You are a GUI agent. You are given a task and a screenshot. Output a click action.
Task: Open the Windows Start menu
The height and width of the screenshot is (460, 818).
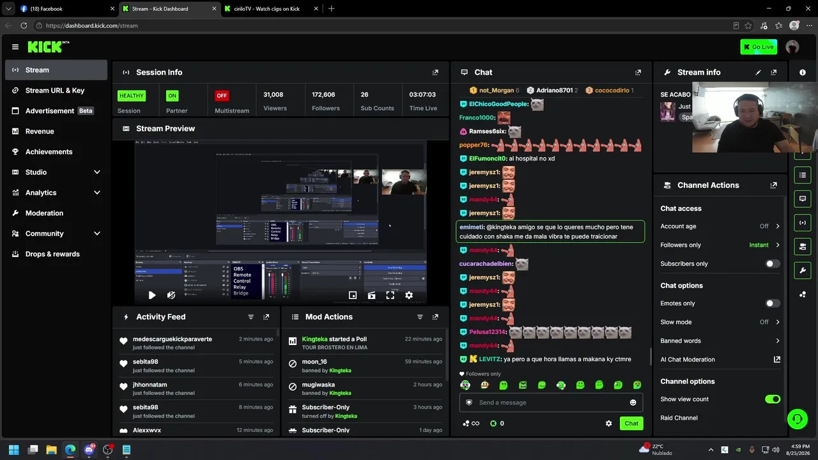pyautogui.click(x=14, y=450)
